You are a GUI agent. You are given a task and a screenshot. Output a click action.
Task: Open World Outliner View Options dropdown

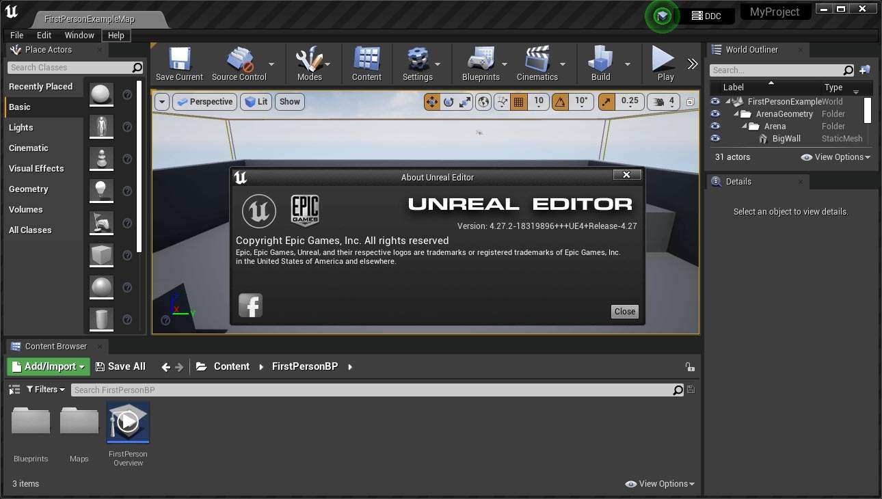click(836, 157)
